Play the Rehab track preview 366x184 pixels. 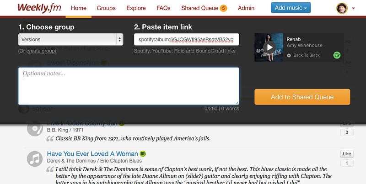pos(269,47)
